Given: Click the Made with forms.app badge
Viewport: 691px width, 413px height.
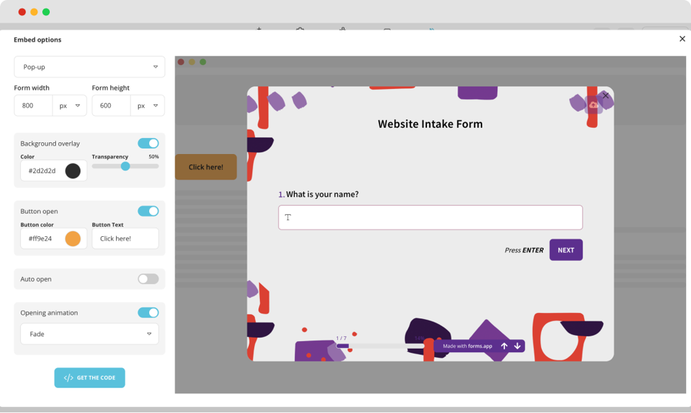Looking at the screenshot, I should (466, 346).
